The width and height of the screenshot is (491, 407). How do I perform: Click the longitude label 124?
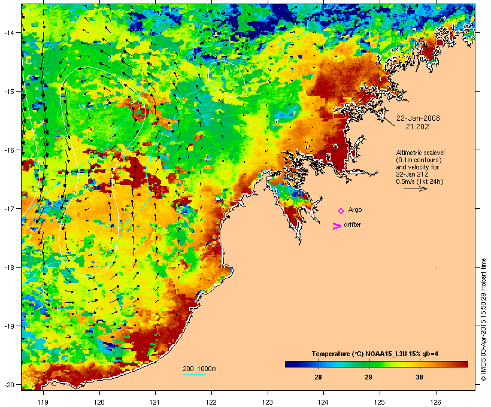tap(323, 402)
